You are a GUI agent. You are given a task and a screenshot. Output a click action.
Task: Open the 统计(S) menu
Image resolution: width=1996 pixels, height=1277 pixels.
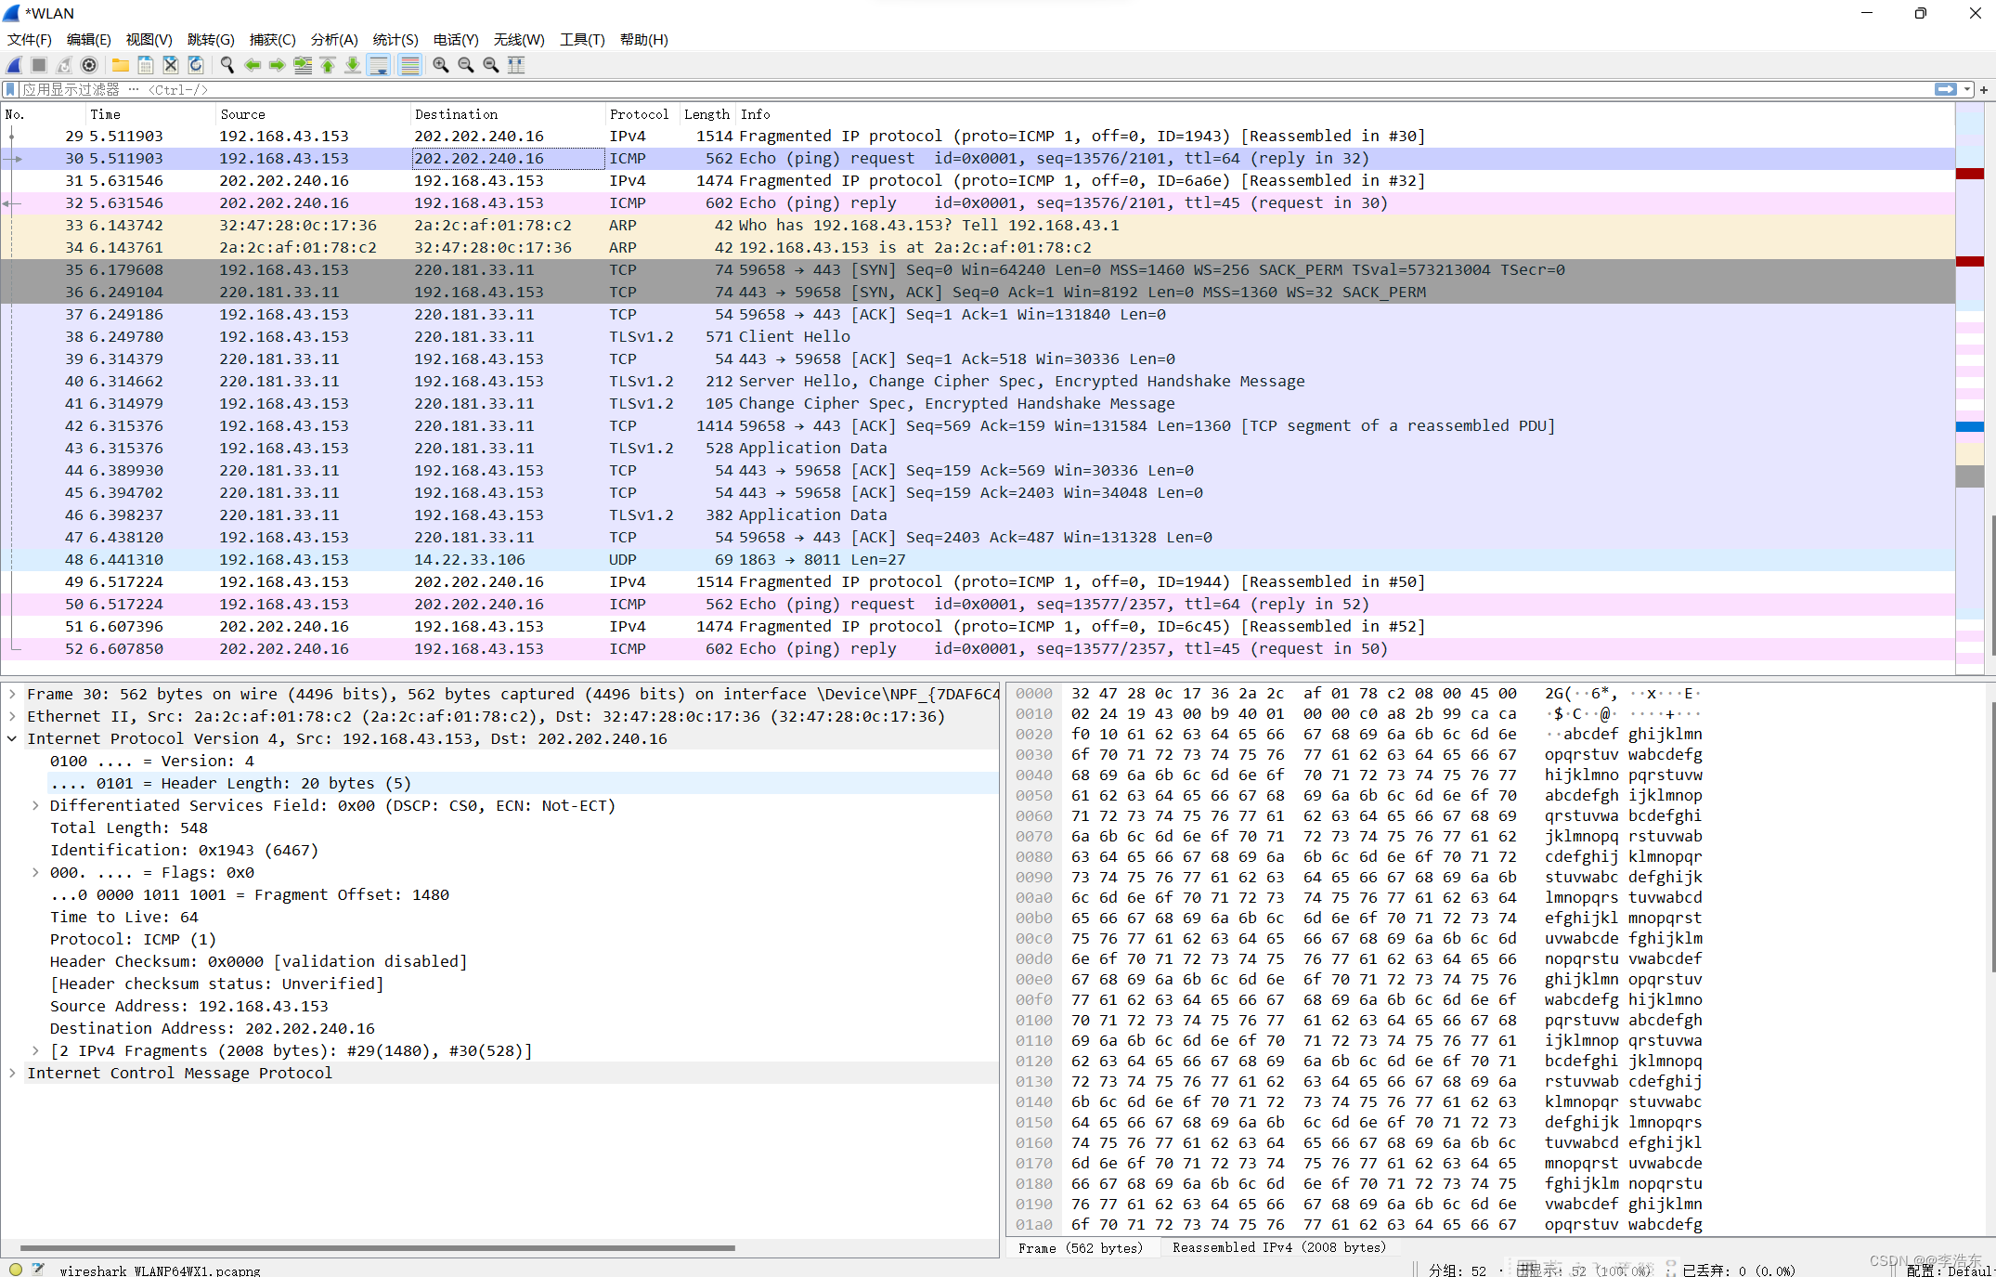395,39
